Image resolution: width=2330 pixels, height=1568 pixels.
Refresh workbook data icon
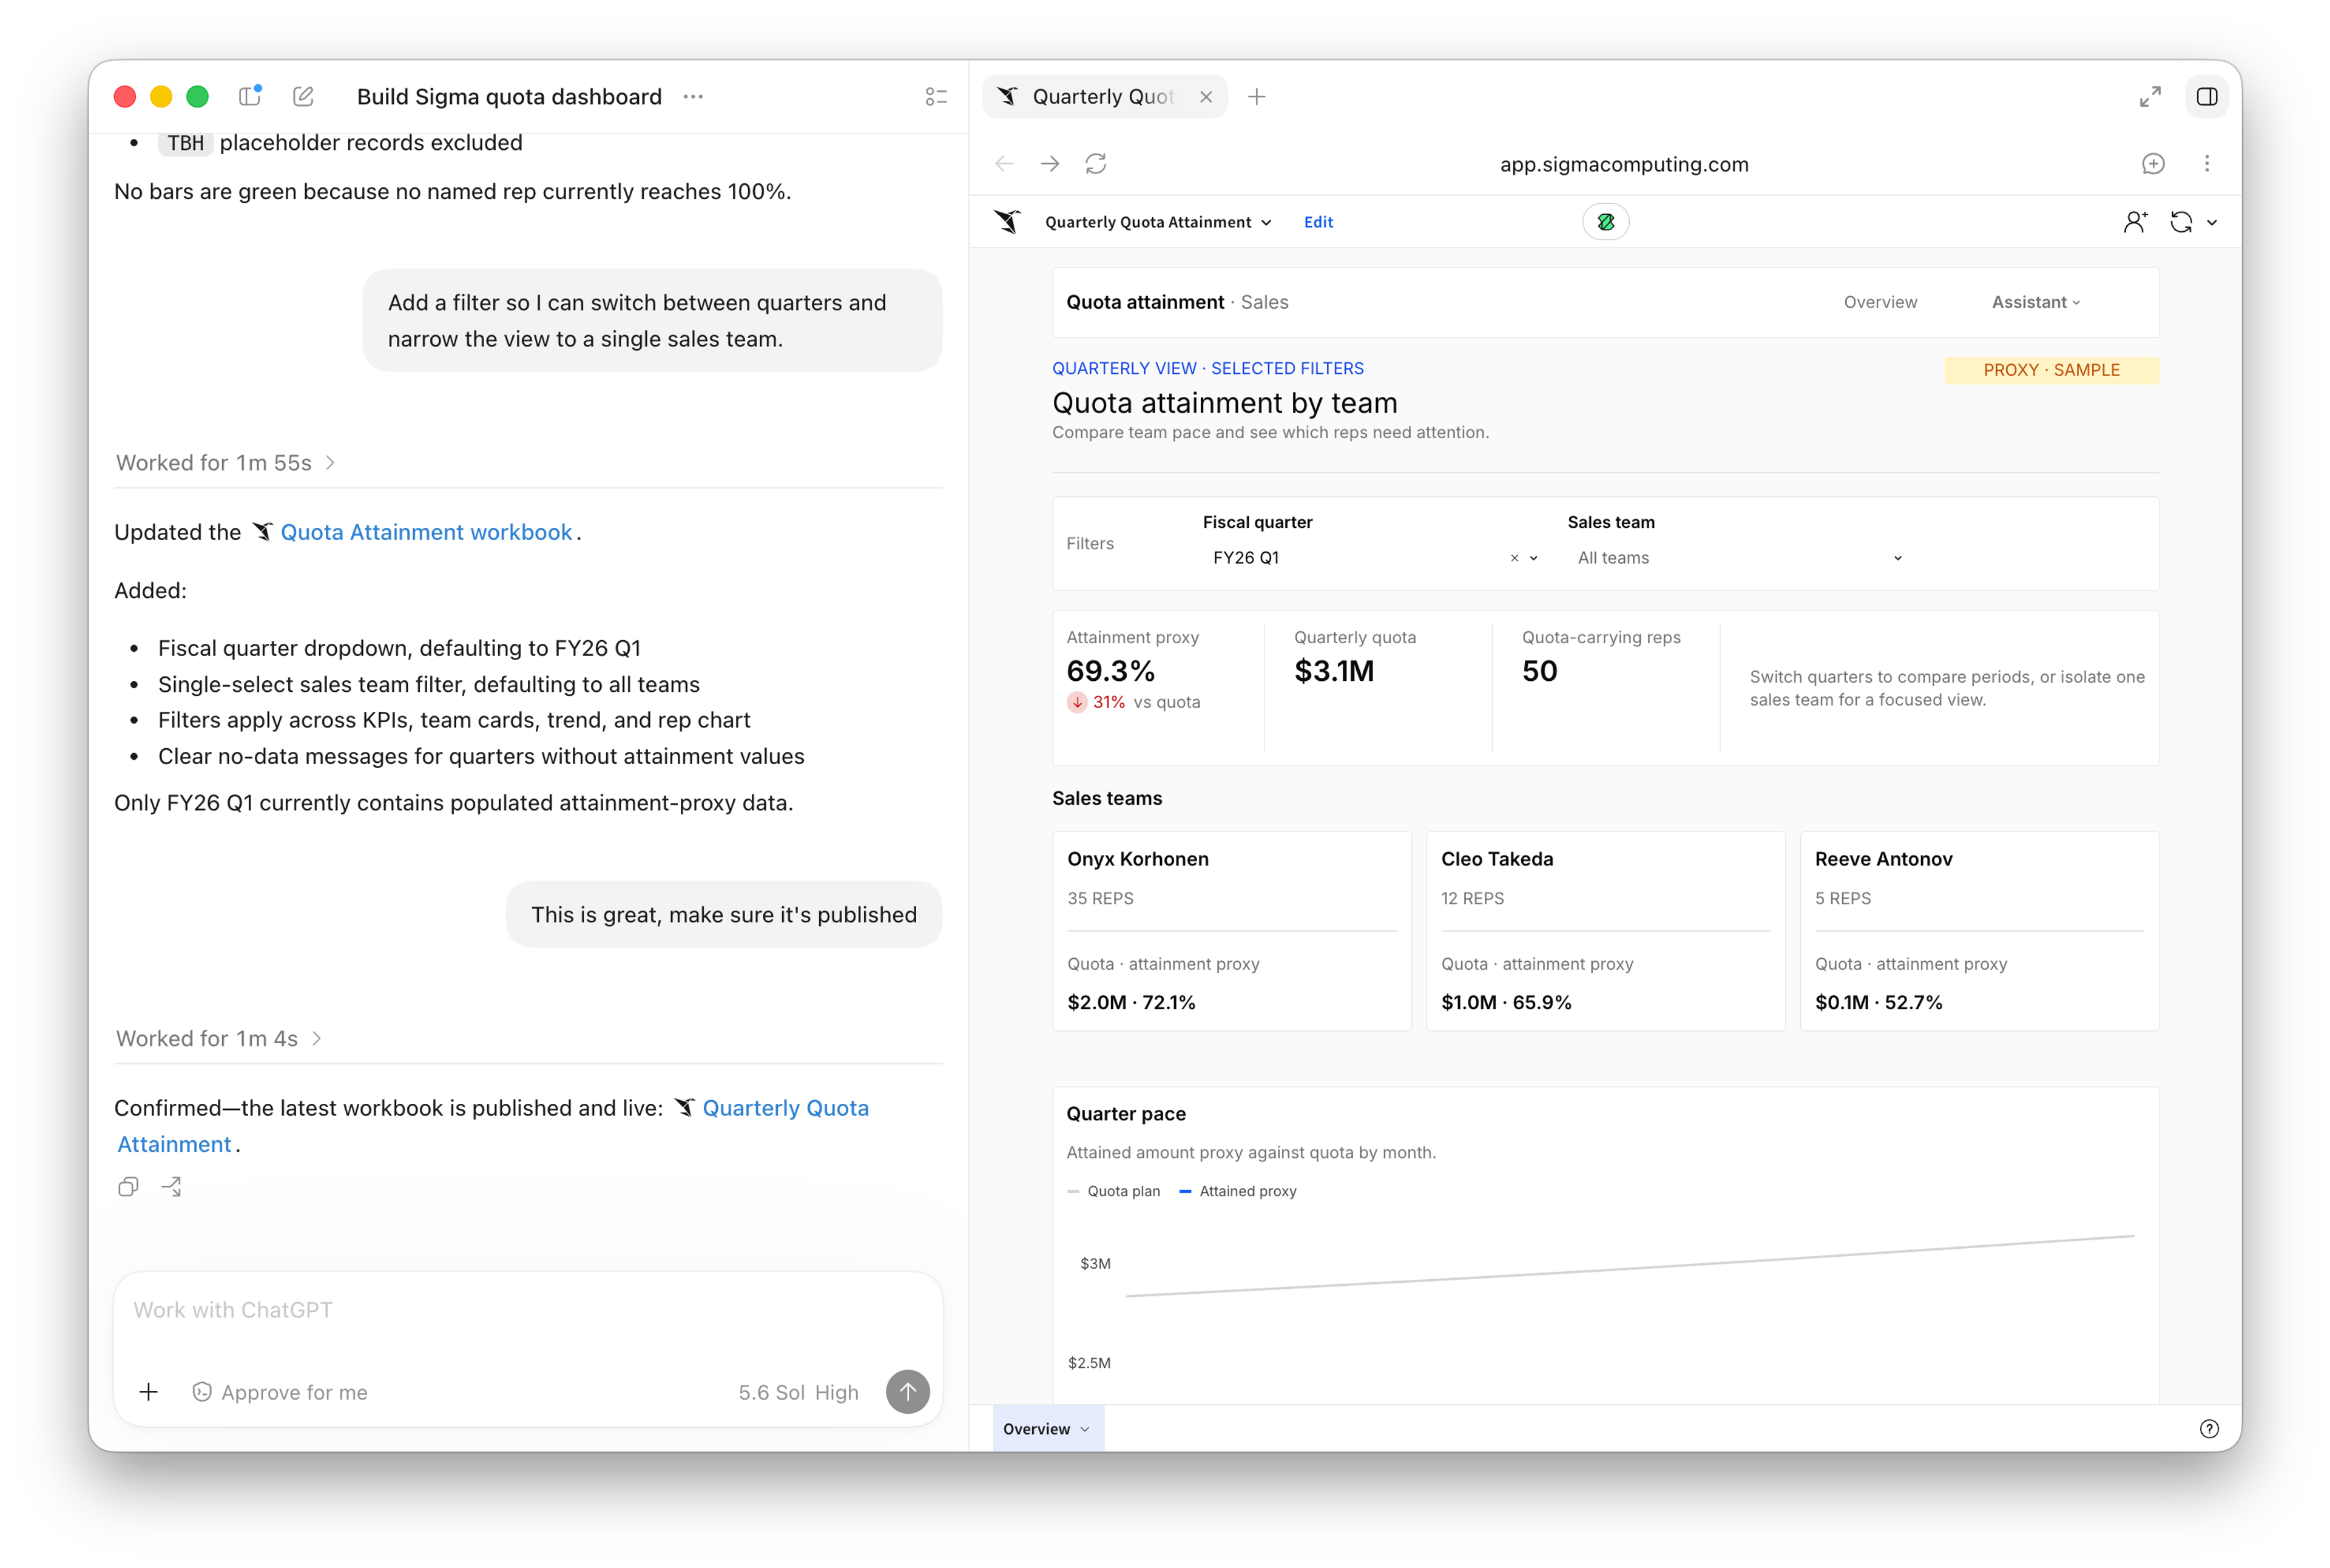tap(2182, 221)
